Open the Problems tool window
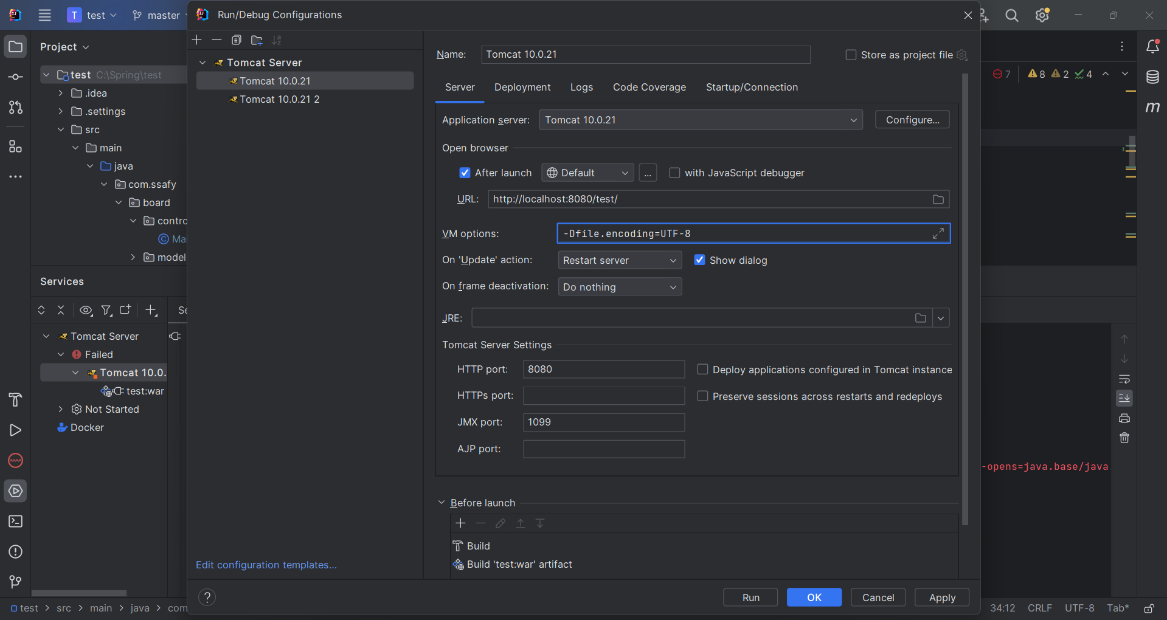The width and height of the screenshot is (1167, 620). tap(16, 552)
